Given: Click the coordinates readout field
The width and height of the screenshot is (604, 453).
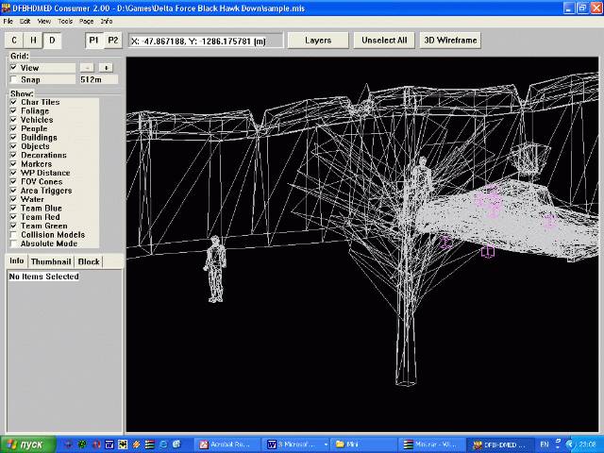Looking at the screenshot, I should pyautogui.click(x=206, y=41).
